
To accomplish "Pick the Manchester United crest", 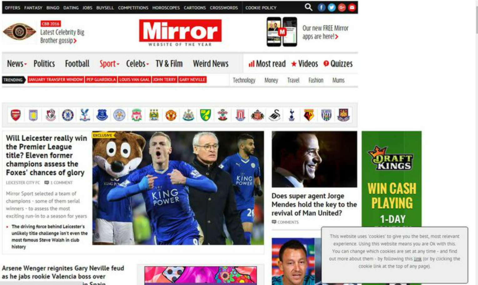I will tap(171, 115).
